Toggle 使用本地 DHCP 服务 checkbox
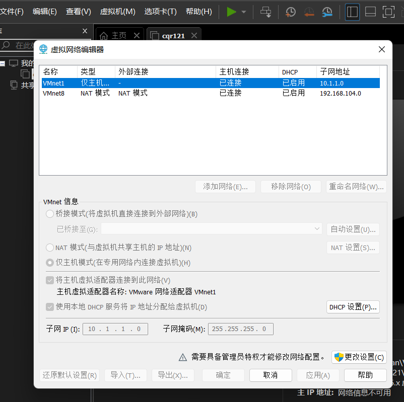The height and width of the screenshot is (402, 404). 50,307
